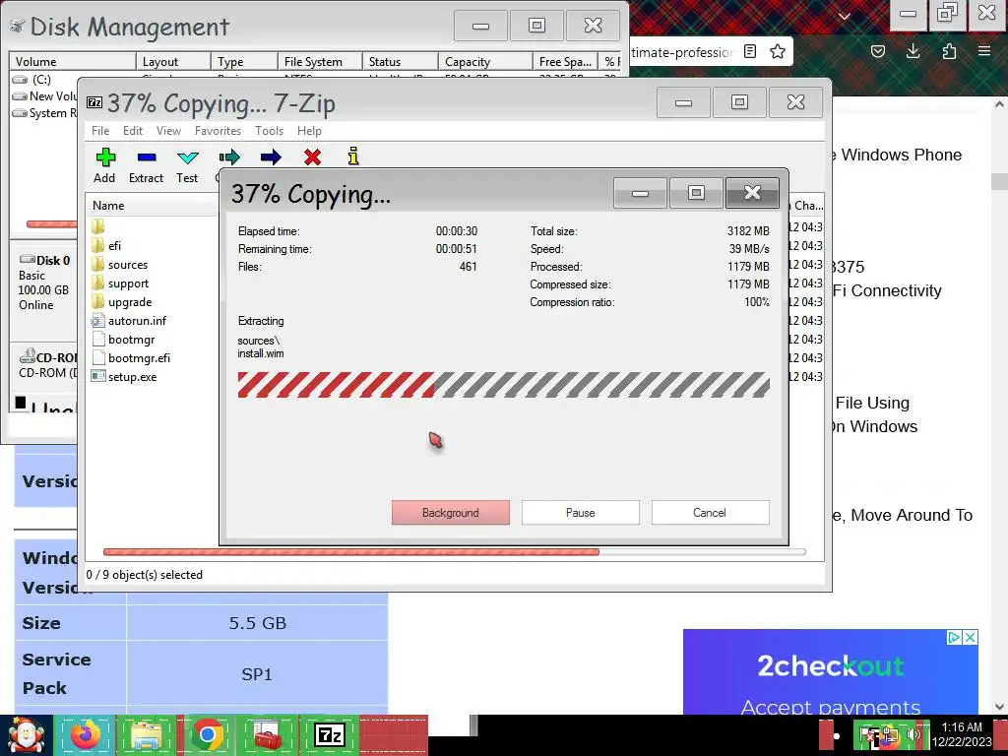Click the yellow Info toolbar icon

[353, 157]
